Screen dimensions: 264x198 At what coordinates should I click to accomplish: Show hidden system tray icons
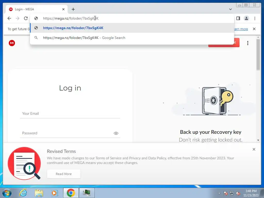pyautogui.click(x=219, y=193)
